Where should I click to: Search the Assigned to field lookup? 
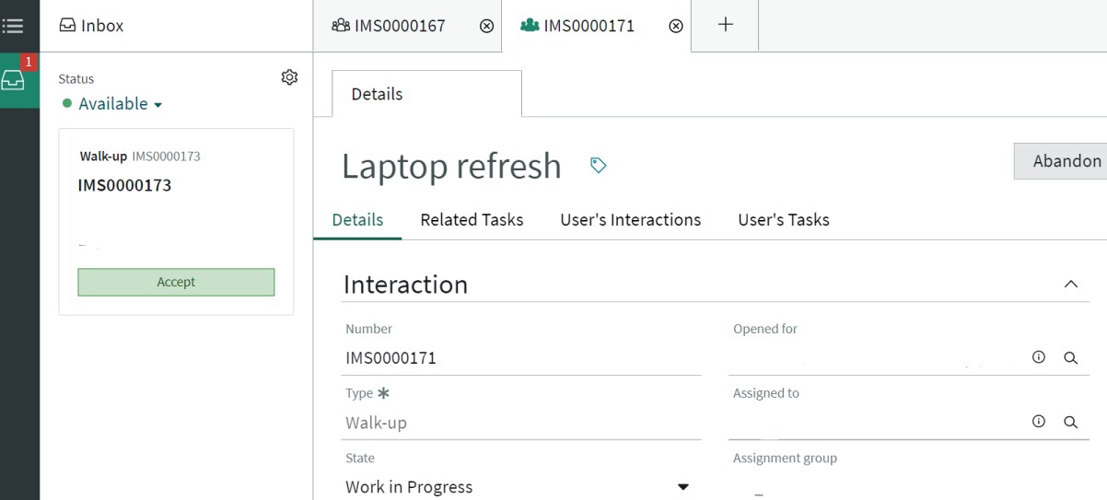tap(1070, 423)
